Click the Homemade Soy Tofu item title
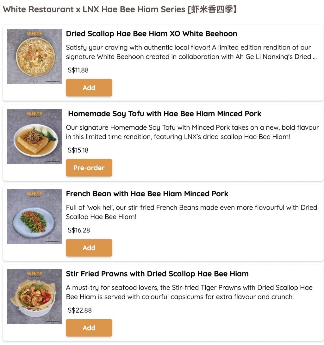The width and height of the screenshot is (324, 345). 165,114
